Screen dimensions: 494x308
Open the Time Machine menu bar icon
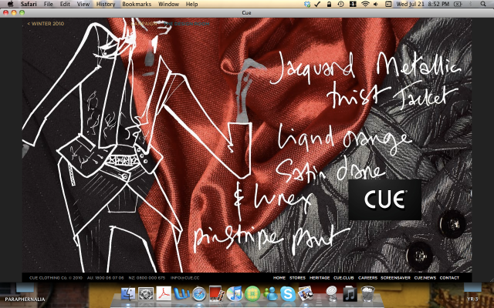(x=340, y=4)
